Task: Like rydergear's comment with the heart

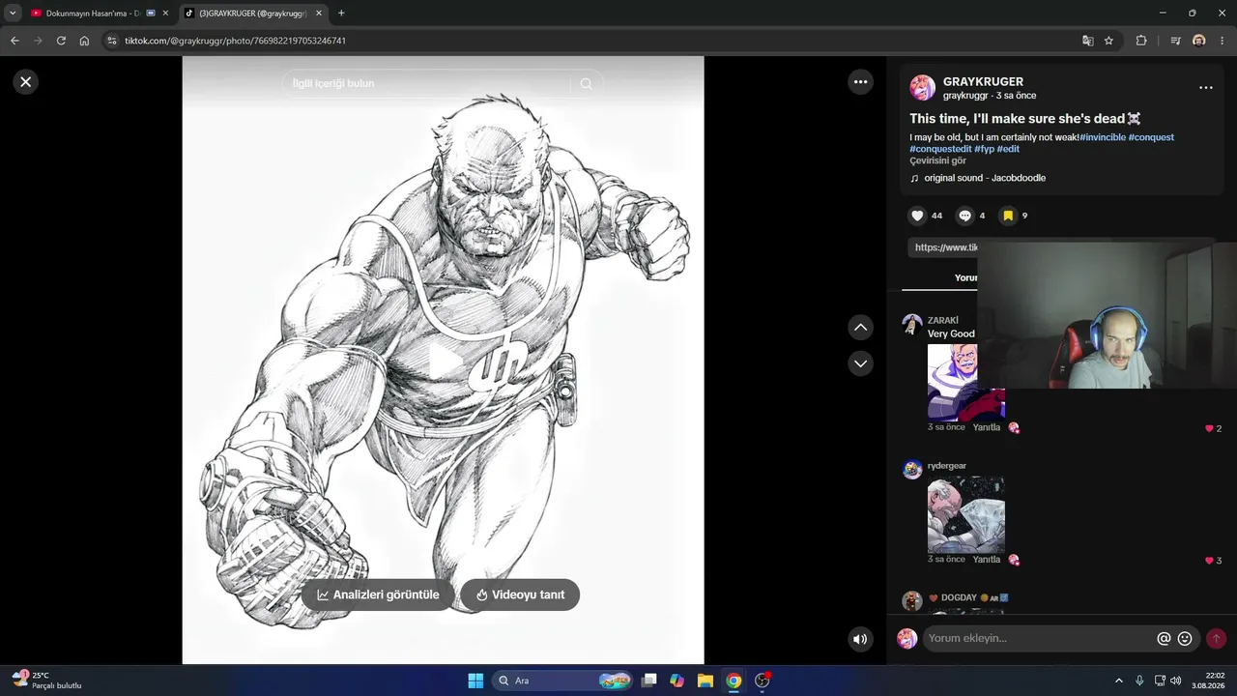Action: 1209,561
